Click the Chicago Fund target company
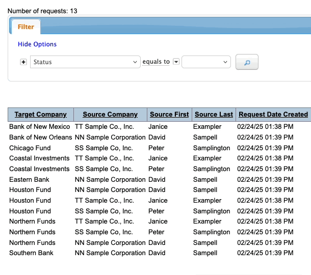The width and height of the screenshot is (311, 275). [x=30, y=148]
